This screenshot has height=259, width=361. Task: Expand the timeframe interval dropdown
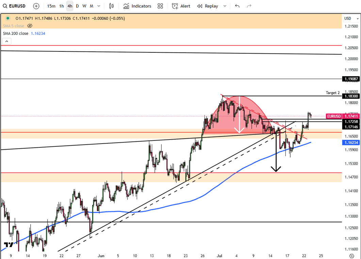pos(99,6)
